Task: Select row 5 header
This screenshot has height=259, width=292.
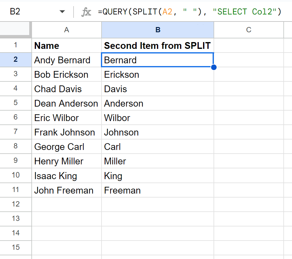Action: [16, 103]
